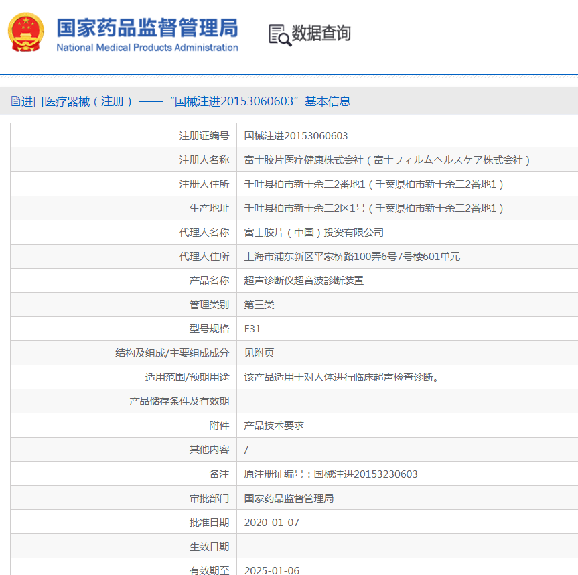
Task: Click the 管理类别 label
Action: (x=209, y=305)
